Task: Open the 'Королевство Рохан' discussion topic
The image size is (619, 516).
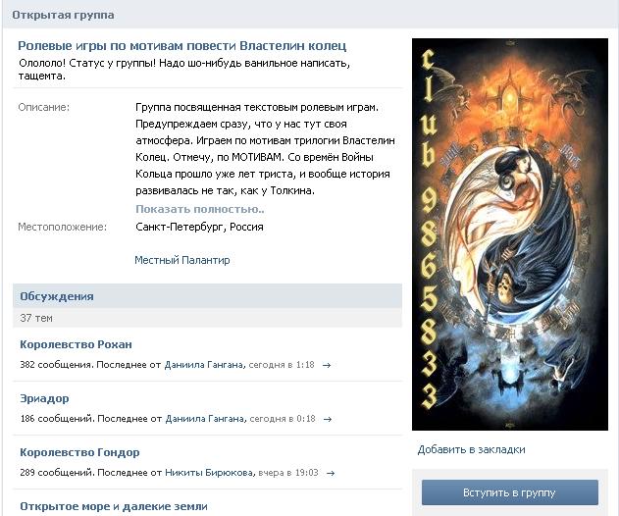Action: 76,344
